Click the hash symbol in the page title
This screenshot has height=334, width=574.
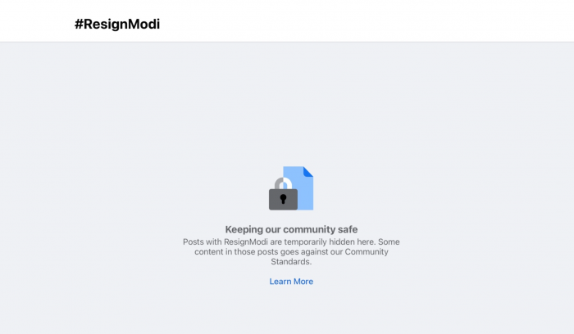pyautogui.click(x=79, y=25)
